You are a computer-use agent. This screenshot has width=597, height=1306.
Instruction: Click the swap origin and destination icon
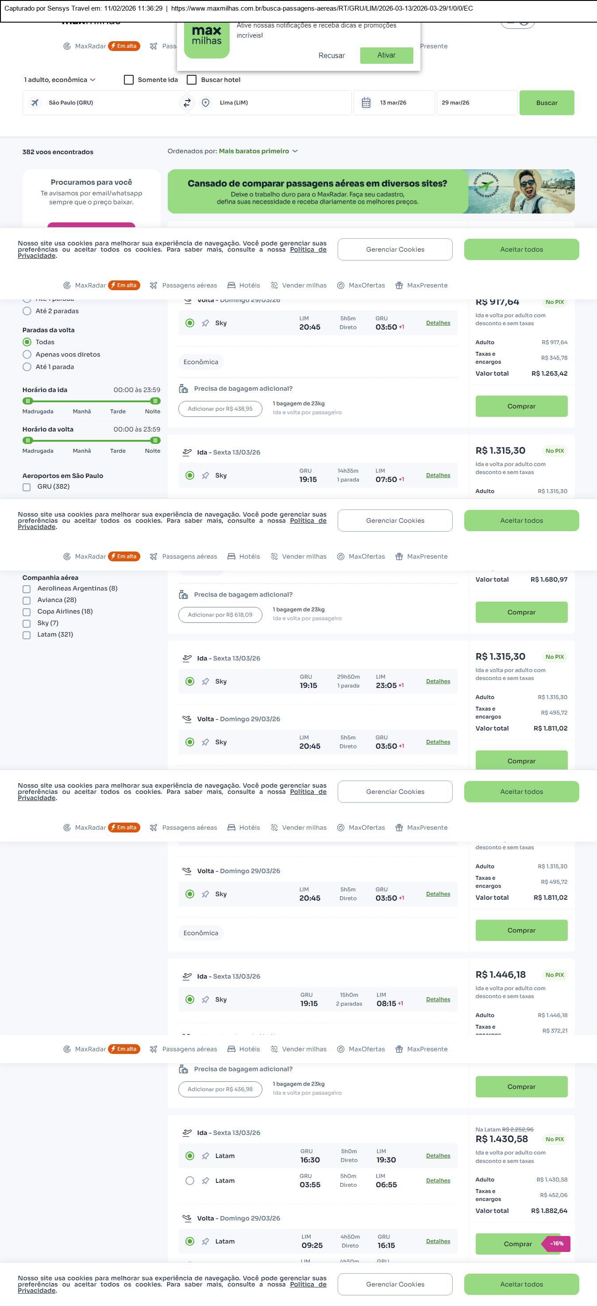click(187, 102)
